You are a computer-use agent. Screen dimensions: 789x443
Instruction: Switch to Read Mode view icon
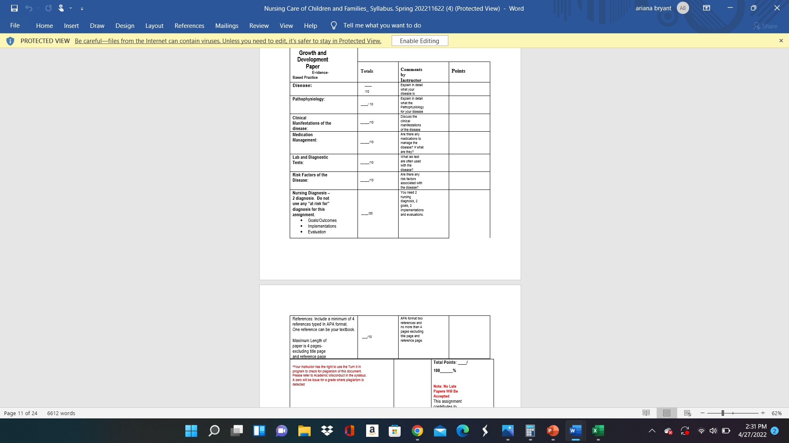click(646, 413)
